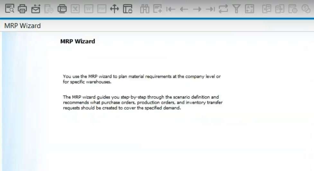Send the document by Email icon
Viewport: 314px width, 171px height.
pos(36,9)
